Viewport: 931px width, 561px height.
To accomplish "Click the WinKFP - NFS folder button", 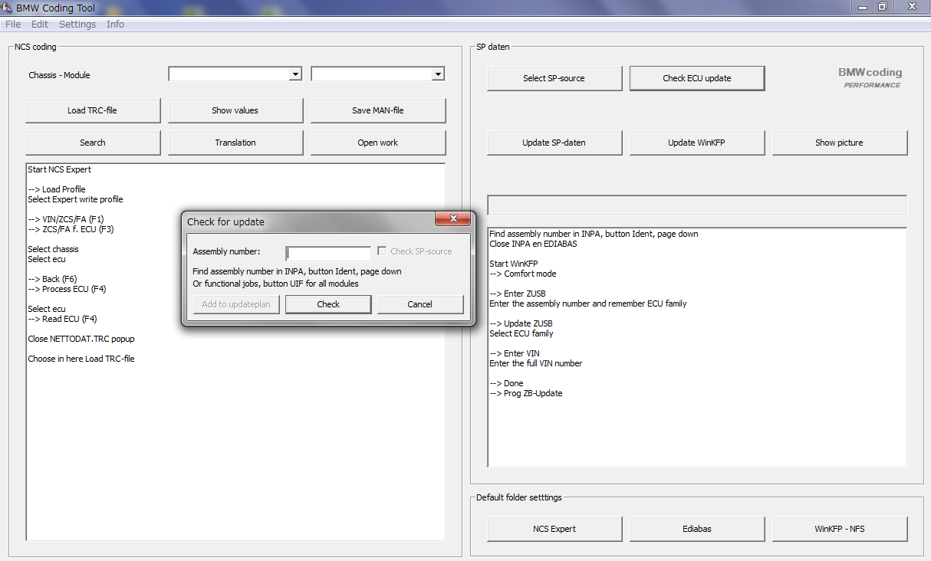I will point(840,529).
